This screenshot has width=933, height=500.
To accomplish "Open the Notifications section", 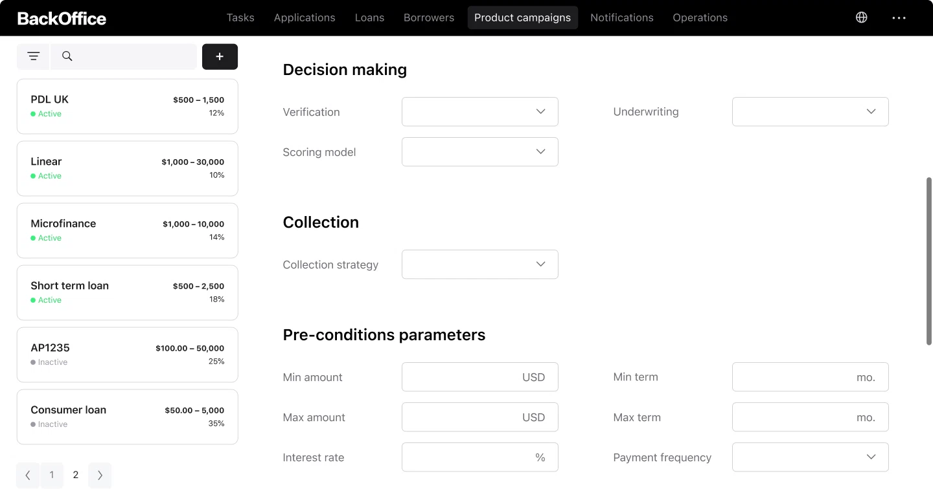I will pos(621,17).
